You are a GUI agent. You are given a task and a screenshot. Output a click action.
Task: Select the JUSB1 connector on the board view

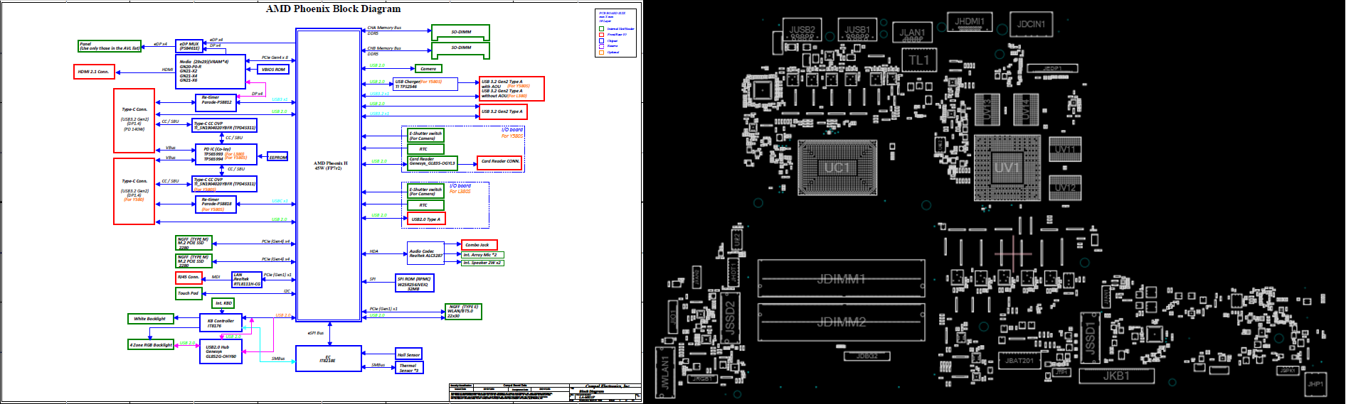857,29
